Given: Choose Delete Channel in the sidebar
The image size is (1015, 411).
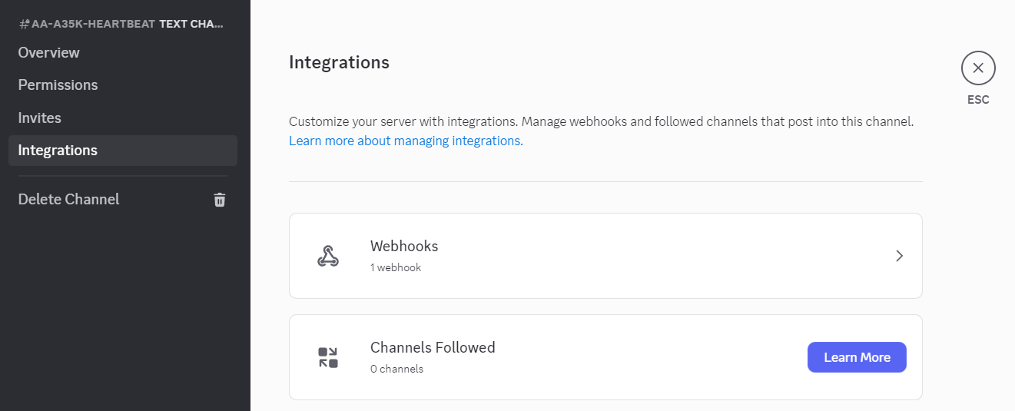Looking at the screenshot, I should coord(69,199).
